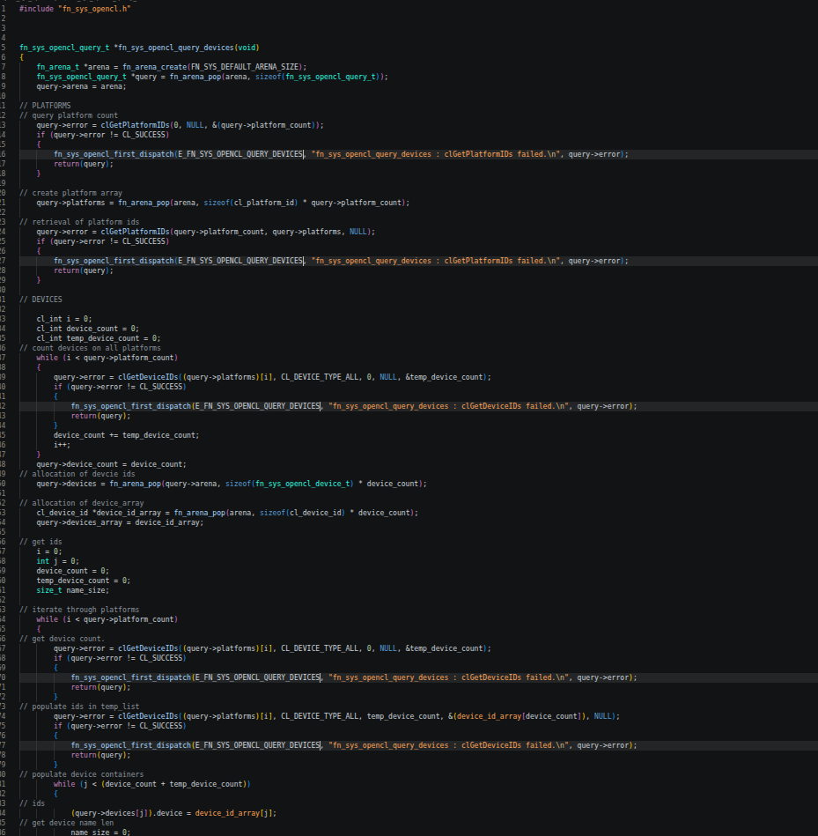Click sizeof(cl_platform_id) * query->platform_count expression
The width and height of the screenshot is (818, 836).
[305, 203]
